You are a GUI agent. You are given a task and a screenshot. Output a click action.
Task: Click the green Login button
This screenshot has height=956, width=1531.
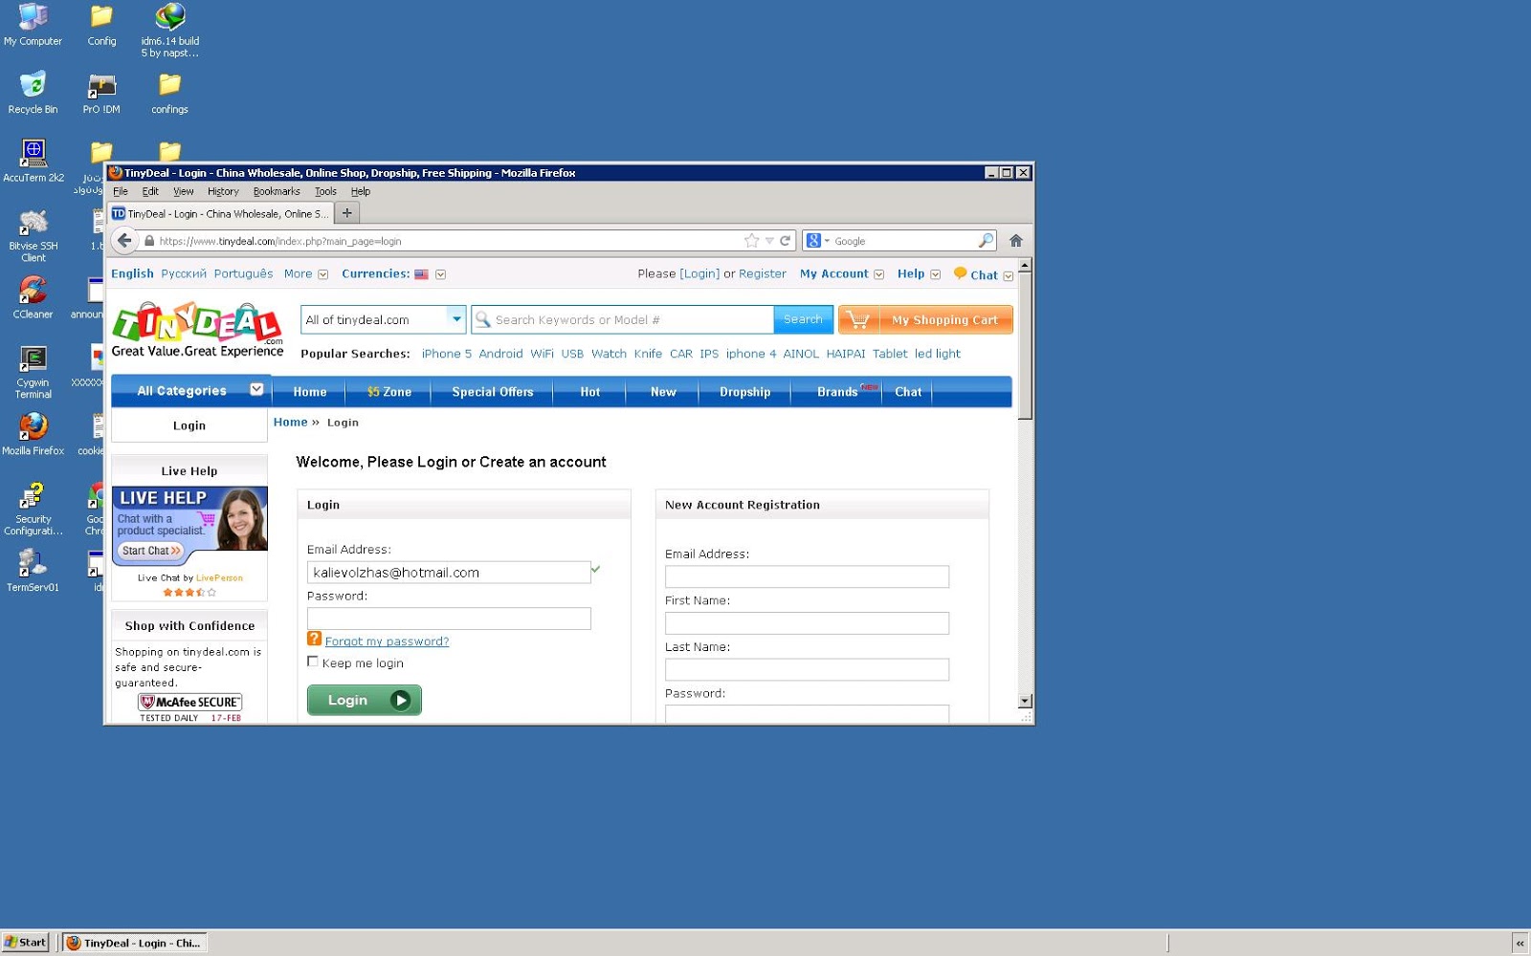[365, 700]
